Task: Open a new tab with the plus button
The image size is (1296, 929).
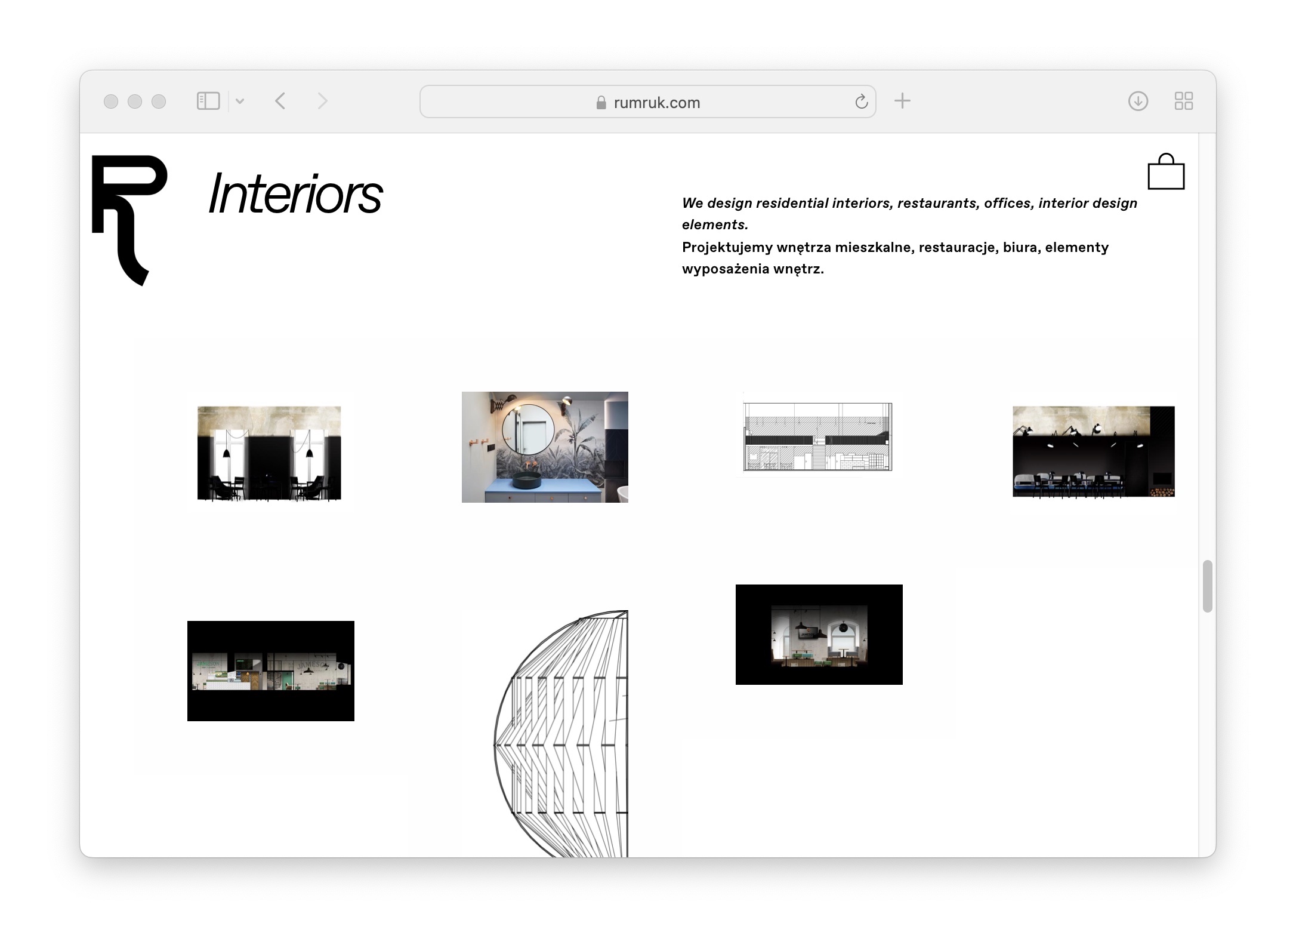Action: (x=902, y=101)
